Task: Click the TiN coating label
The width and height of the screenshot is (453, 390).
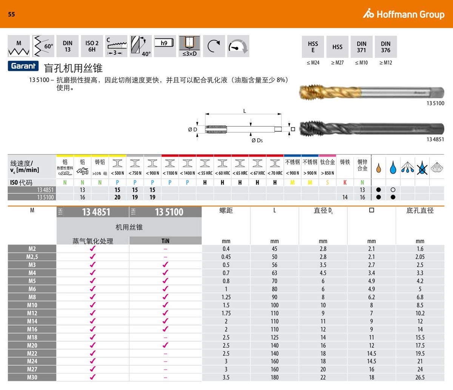Action: (x=165, y=241)
